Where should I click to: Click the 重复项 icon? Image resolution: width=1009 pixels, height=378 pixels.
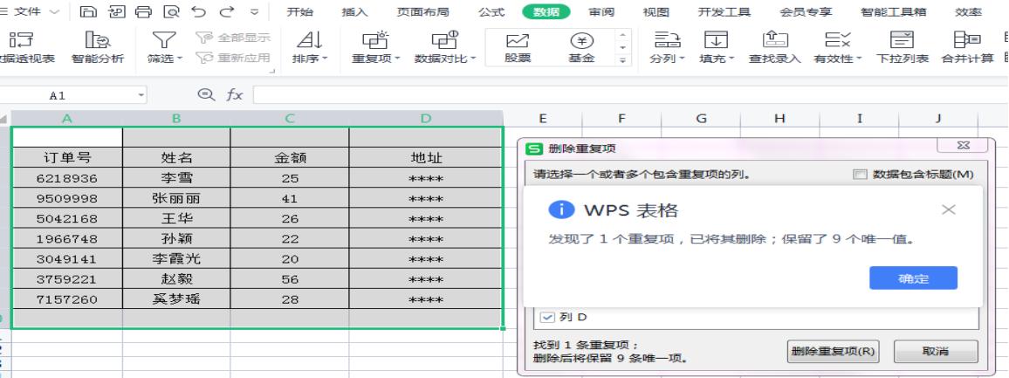(x=375, y=40)
